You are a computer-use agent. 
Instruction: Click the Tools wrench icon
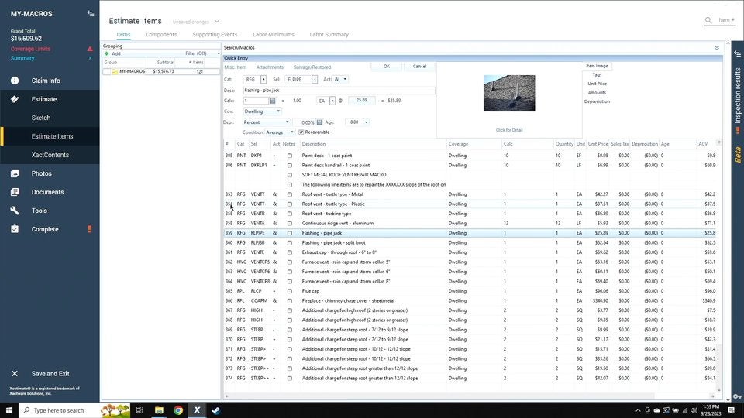[15, 211]
